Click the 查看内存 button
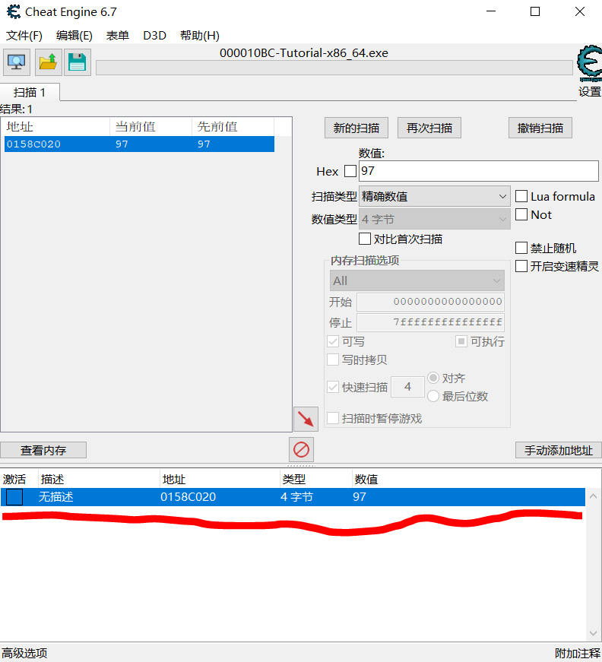 [x=43, y=450]
